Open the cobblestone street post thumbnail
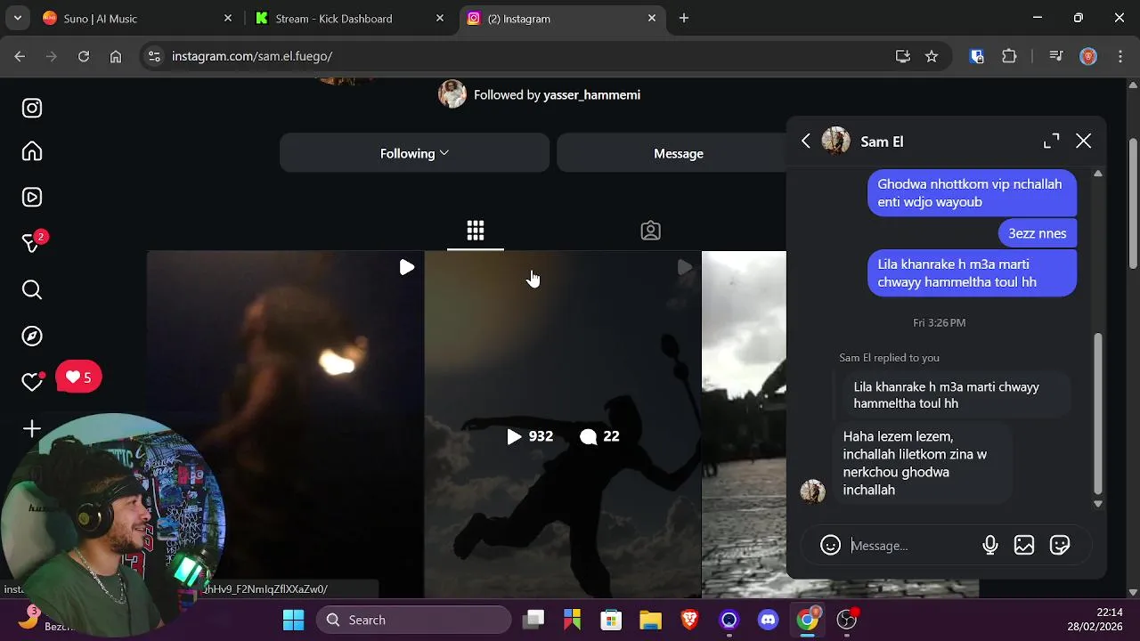The height and width of the screenshot is (641, 1140). (x=745, y=424)
